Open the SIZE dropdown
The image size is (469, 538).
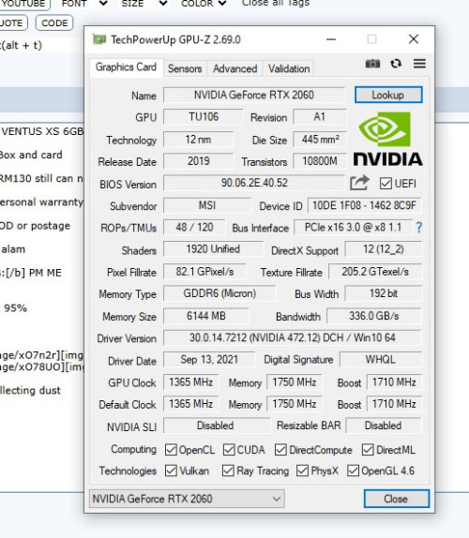144,4
